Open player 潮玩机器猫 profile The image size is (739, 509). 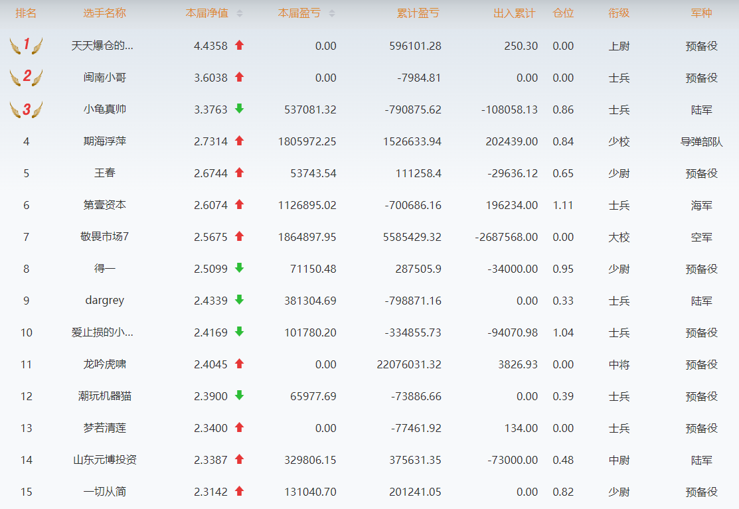point(105,396)
